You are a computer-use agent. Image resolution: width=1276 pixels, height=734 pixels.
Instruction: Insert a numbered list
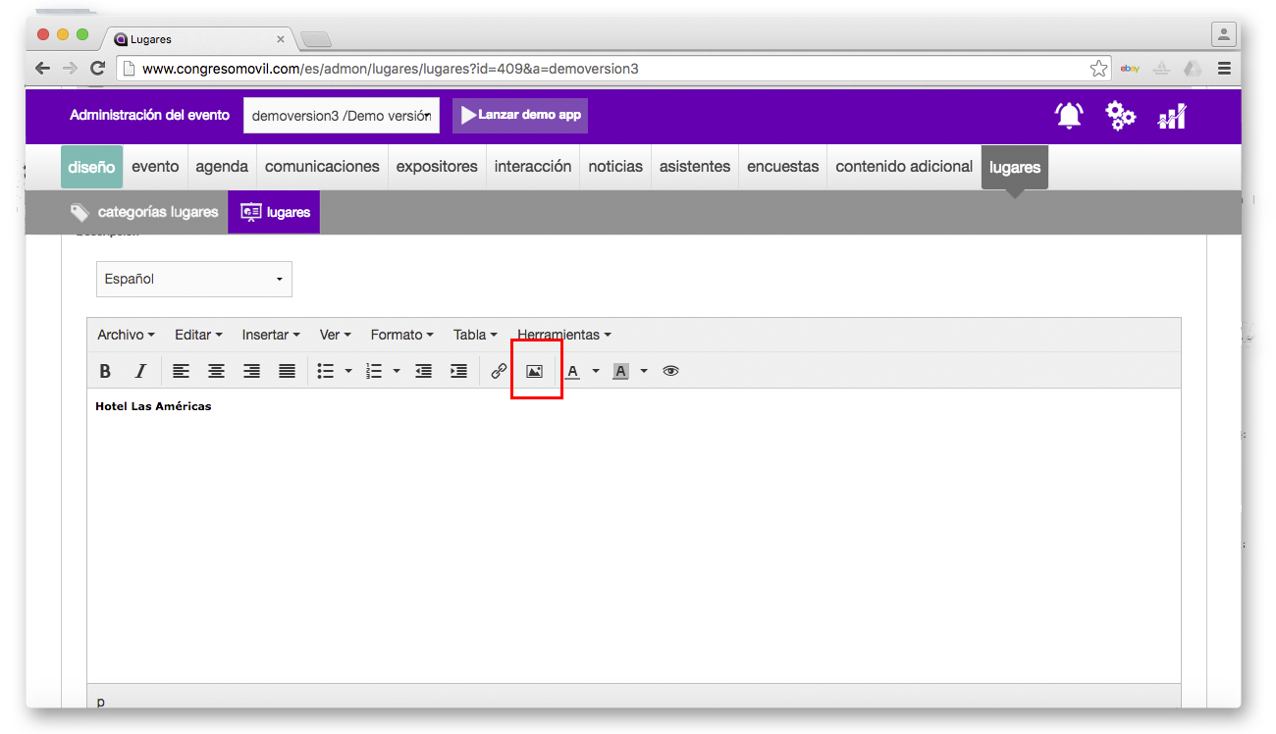click(374, 371)
